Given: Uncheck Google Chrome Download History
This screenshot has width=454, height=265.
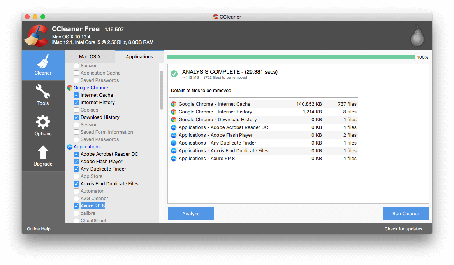Looking at the screenshot, I should 76,117.
